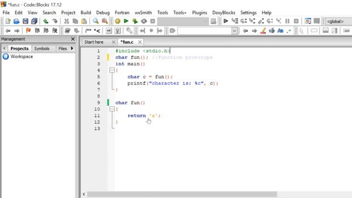Save the current file with Save icon

point(25,21)
